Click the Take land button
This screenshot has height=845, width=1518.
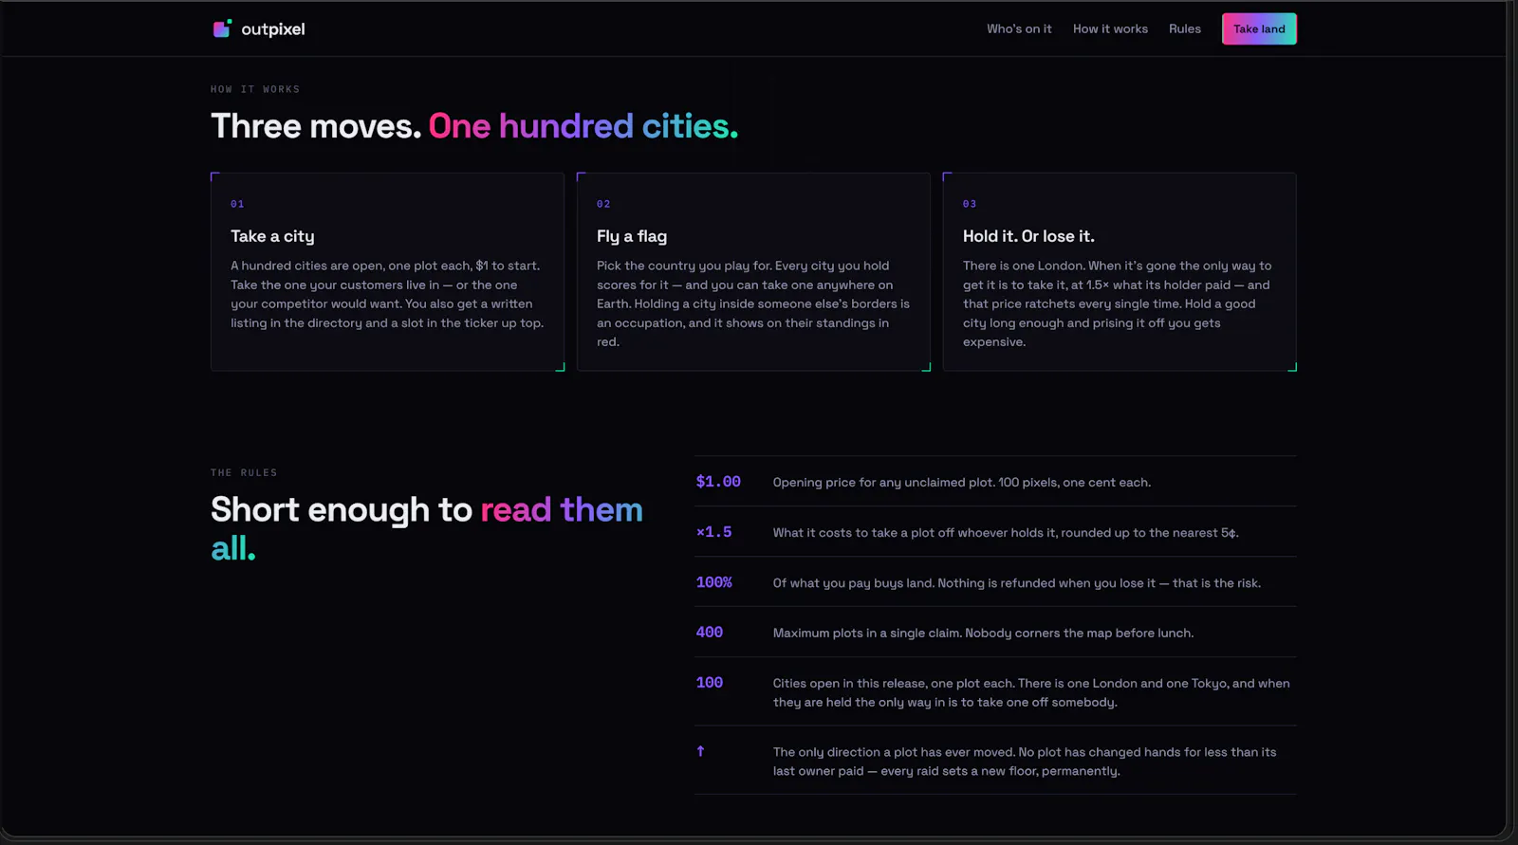pyautogui.click(x=1259, y=28)
